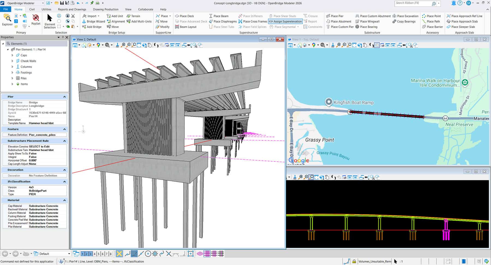Open the OpenBridge Modeler workflow dropdown
The width and height of the screenshot is (491, 265).
[25, 3]
